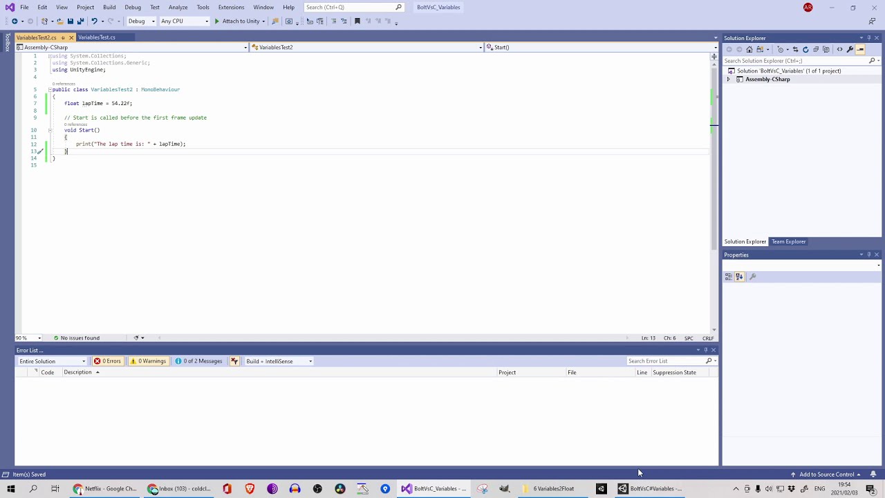Click the Home icon in Solution Explorer

coord(749,49)
